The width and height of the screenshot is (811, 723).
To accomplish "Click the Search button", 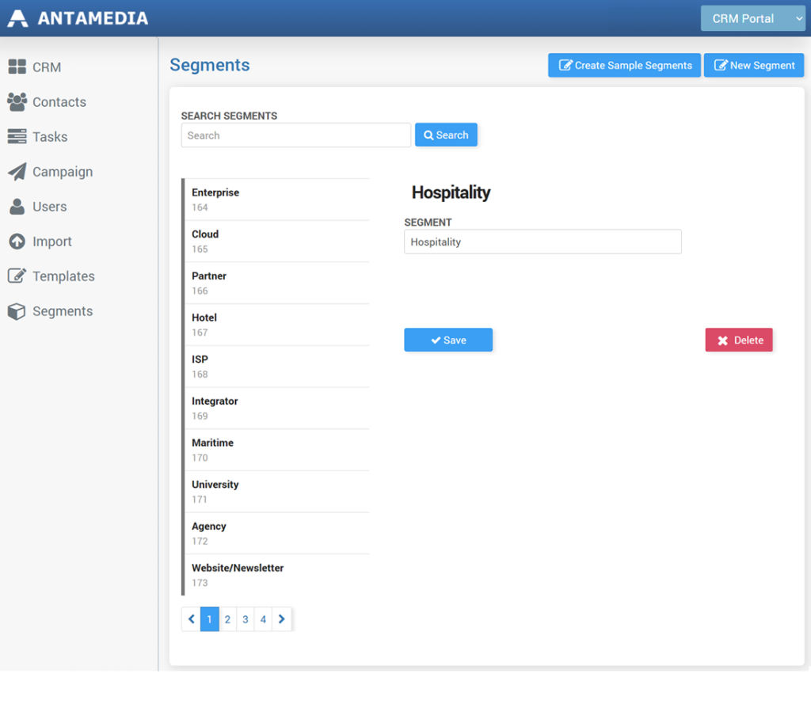I will [x=446, y=135].
